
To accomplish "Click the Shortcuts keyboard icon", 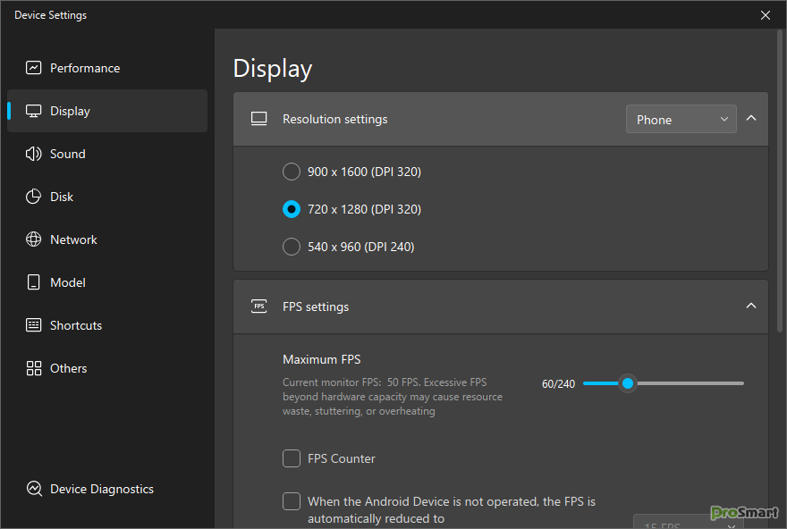I will [34, 325].
